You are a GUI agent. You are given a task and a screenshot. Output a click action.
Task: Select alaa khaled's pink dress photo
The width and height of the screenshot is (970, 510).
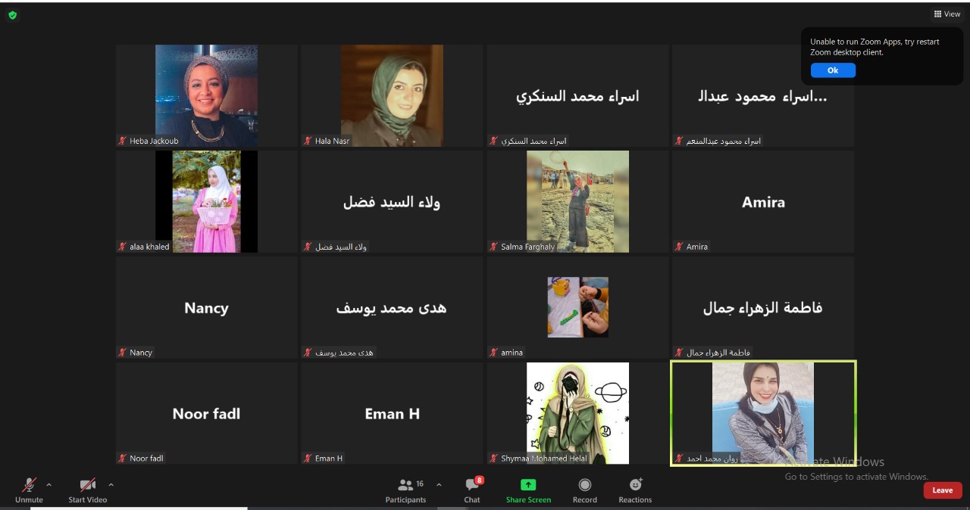206,201
